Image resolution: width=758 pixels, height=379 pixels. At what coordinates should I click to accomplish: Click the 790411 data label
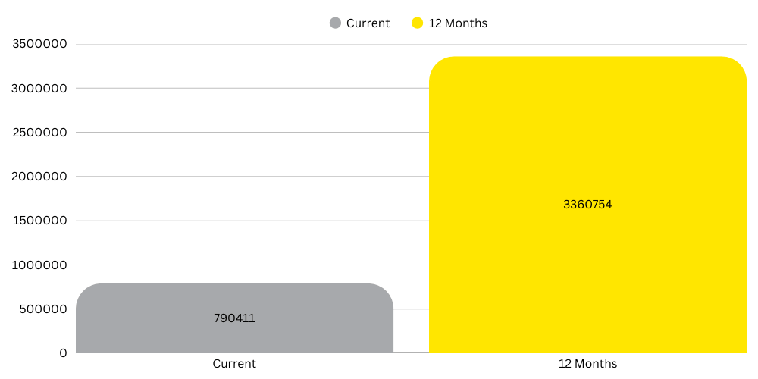click(234, 318)
